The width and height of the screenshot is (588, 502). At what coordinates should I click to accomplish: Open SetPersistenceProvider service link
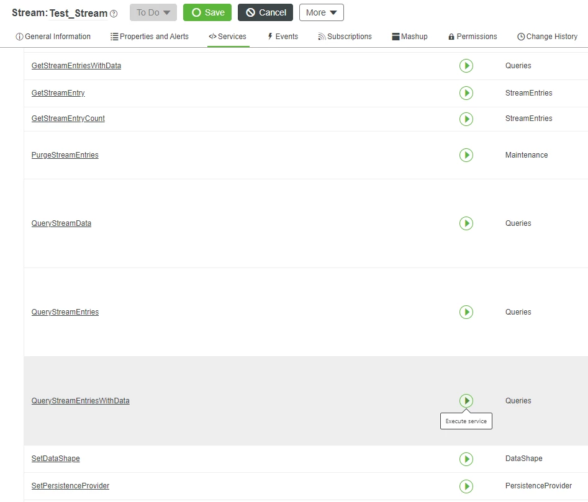(71, 486)
